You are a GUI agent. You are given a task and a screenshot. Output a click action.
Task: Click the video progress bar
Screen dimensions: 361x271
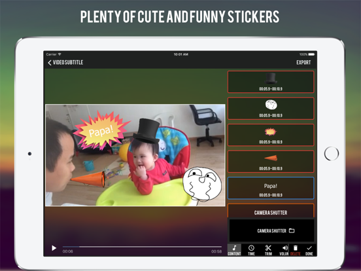(142, 247)
